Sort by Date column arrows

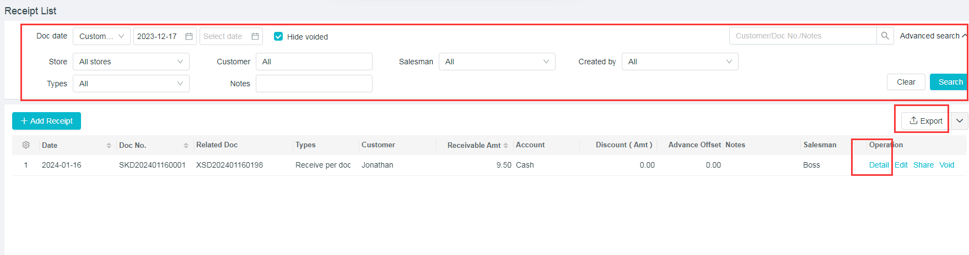109,146
